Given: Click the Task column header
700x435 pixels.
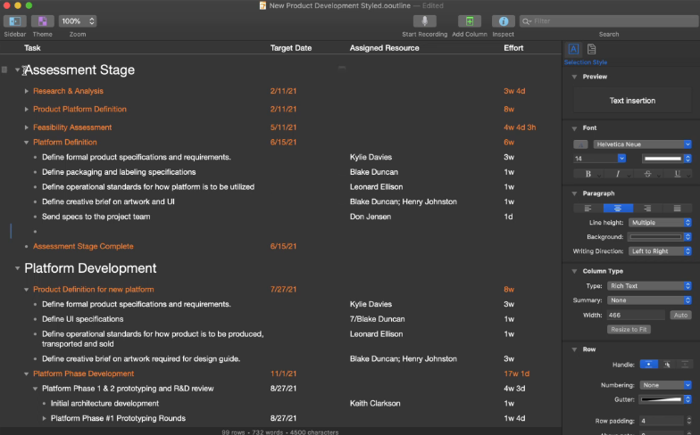Looking at the screenshot, I should point(32,48).
